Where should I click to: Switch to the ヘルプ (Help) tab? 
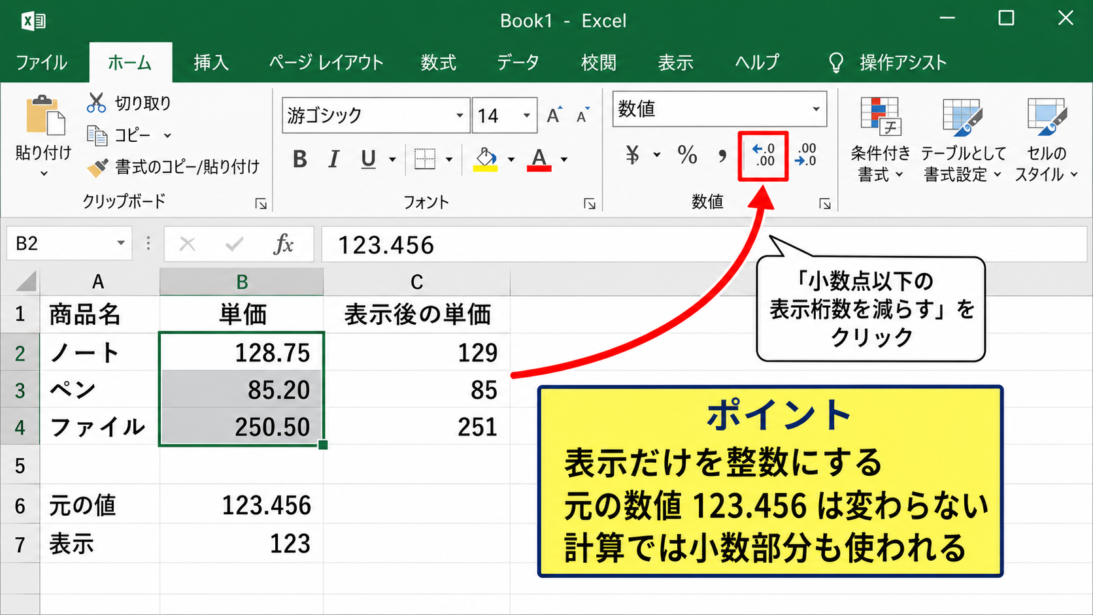757,63
